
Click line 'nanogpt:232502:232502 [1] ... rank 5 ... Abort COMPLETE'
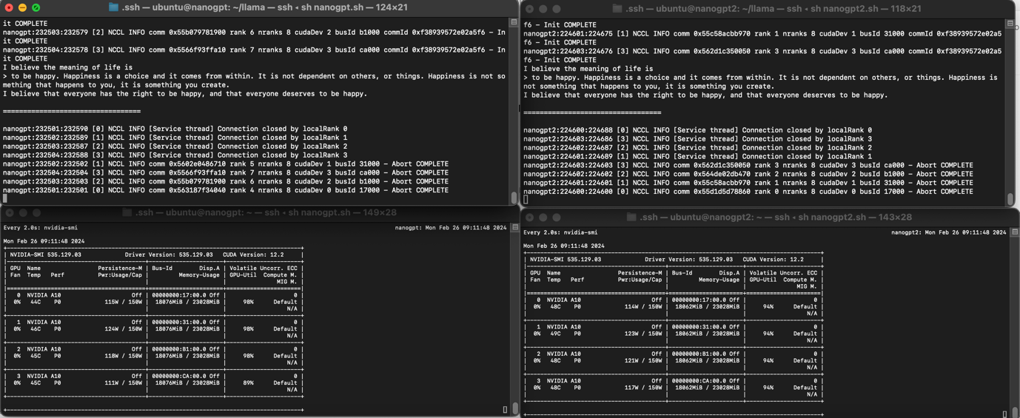click(x=226, y=164)
